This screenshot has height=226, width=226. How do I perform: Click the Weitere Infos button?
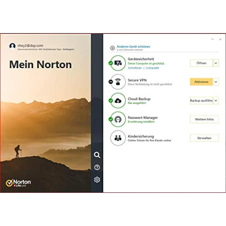(x=204, y=119)
